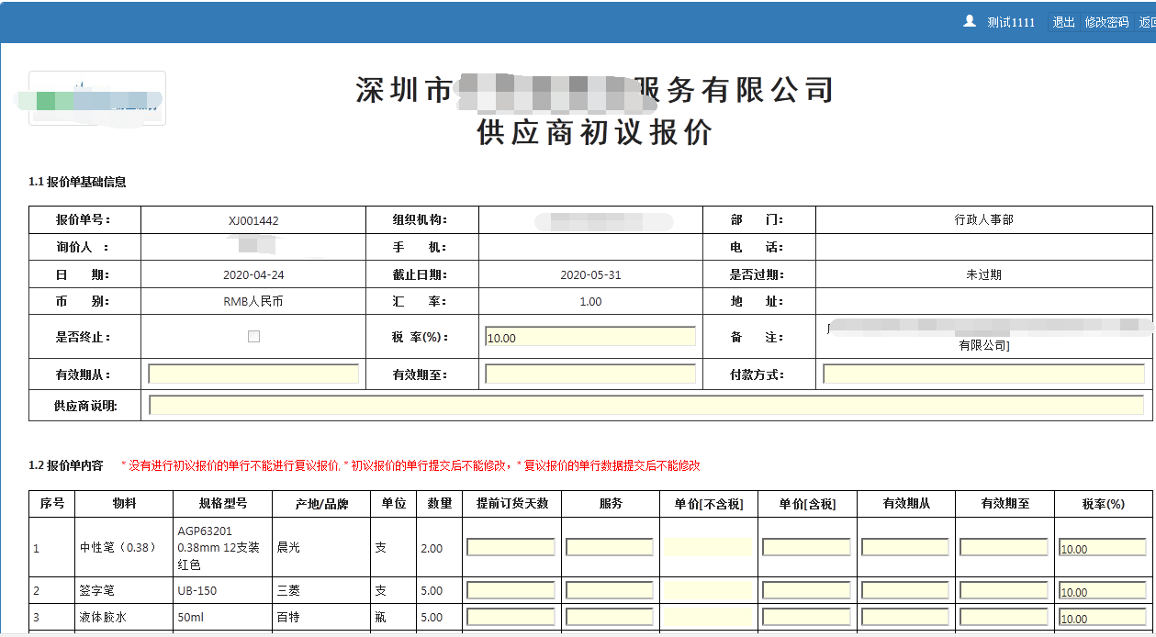Click the 1.1 报价单基础信息 section heading
The width and height of the screenshot is (1156, 637).
(77, 182)
